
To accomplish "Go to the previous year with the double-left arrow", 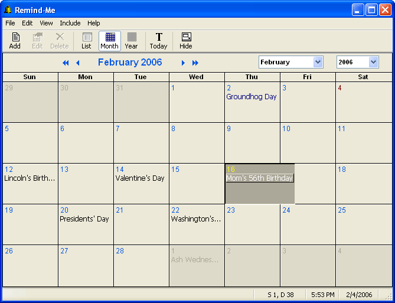I will pos(66,63).
